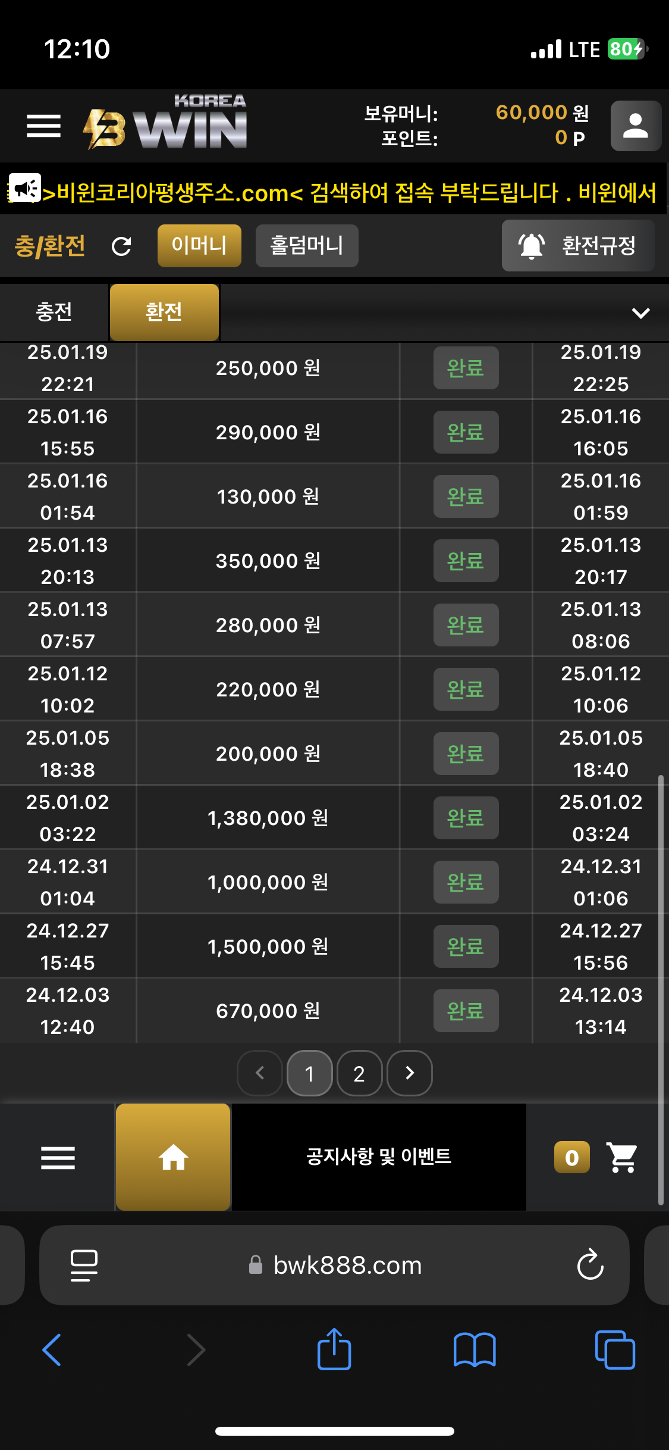This screenshot has height=1450, width=669.
Task: Switch to the 충전 tab
Action: [54, 312]
